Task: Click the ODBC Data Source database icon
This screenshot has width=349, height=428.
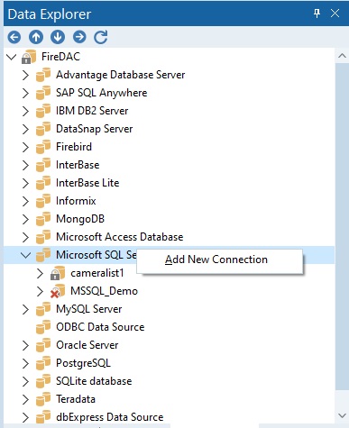Action: (x=43, y=327)
